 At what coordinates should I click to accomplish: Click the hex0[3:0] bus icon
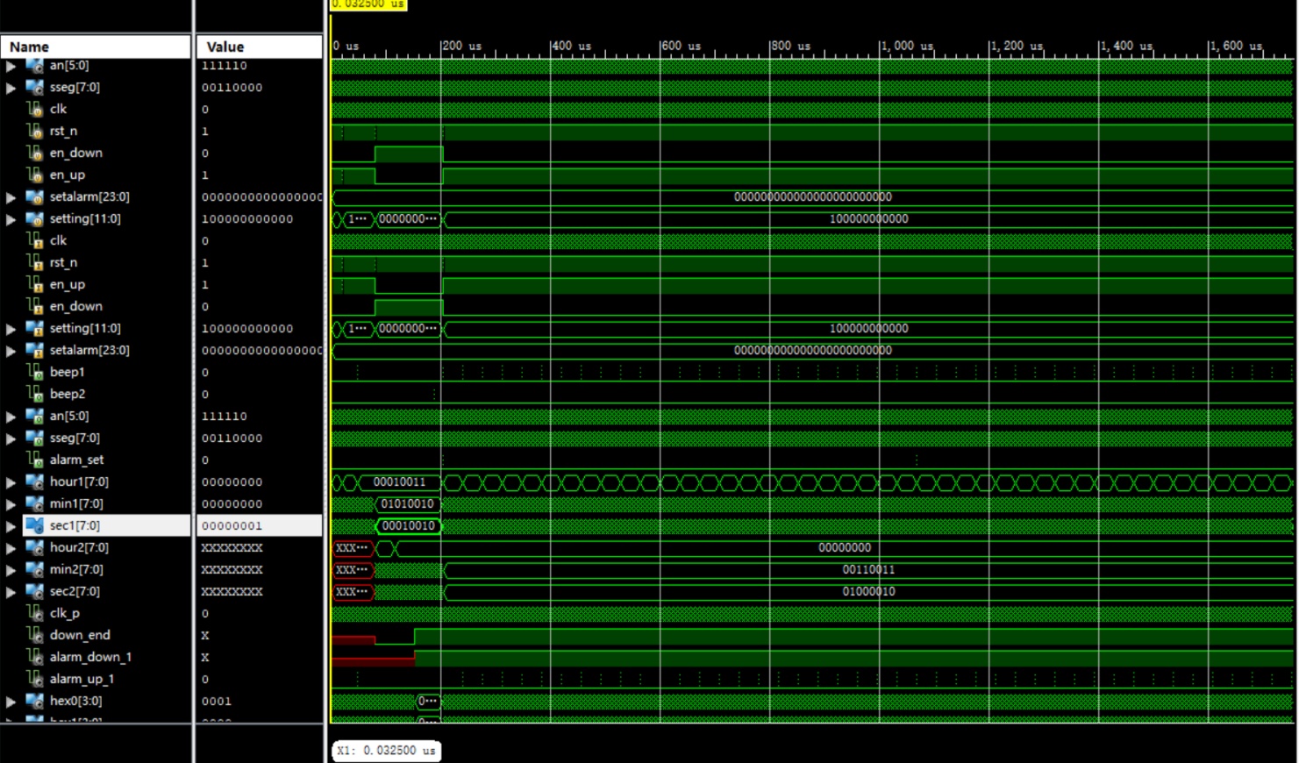point(35,701)
